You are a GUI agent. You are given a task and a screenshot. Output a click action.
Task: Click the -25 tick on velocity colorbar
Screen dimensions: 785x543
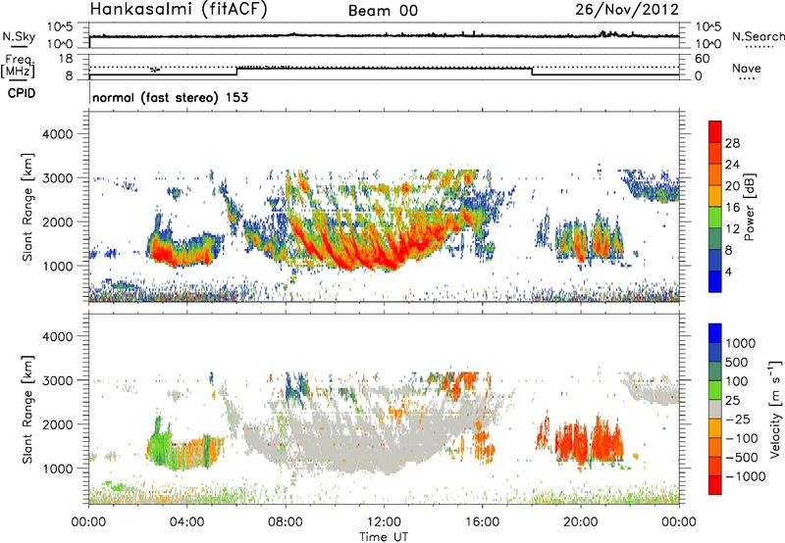point(739,419)
